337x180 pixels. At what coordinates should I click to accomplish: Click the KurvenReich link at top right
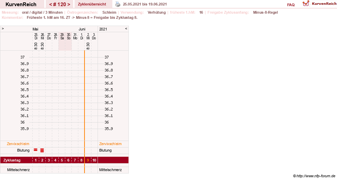pos(324,4)
